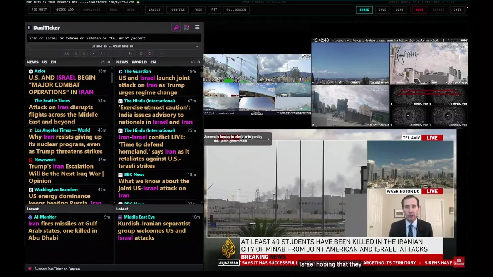Click the double-chevron collapse icon
Screen dimensions: 493x277
click(101, 53)
